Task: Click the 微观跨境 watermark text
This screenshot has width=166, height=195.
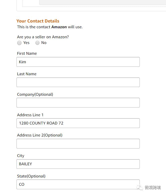Action: click(153, 188)
